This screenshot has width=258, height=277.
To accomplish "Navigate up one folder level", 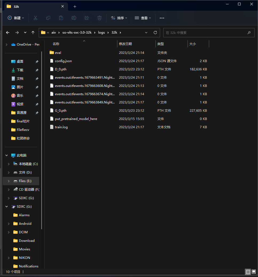I will coord(33,32).
